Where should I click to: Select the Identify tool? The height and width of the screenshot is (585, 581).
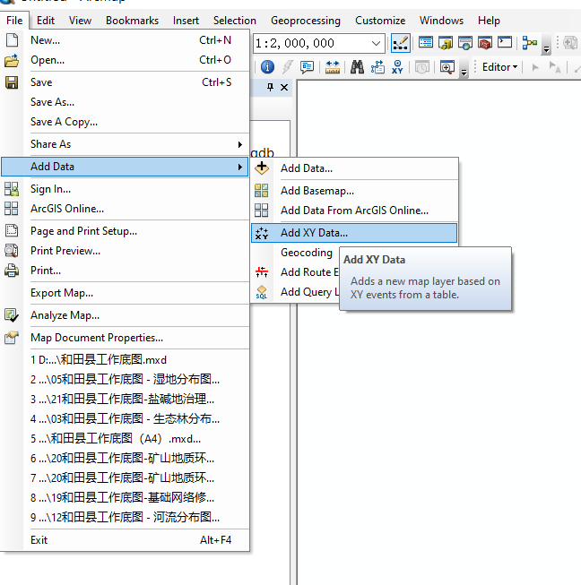click(x=267, y=67)
